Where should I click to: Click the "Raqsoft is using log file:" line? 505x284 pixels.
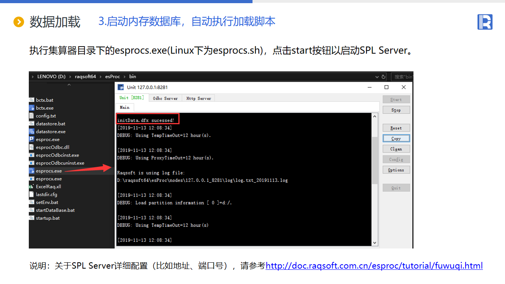151,173
